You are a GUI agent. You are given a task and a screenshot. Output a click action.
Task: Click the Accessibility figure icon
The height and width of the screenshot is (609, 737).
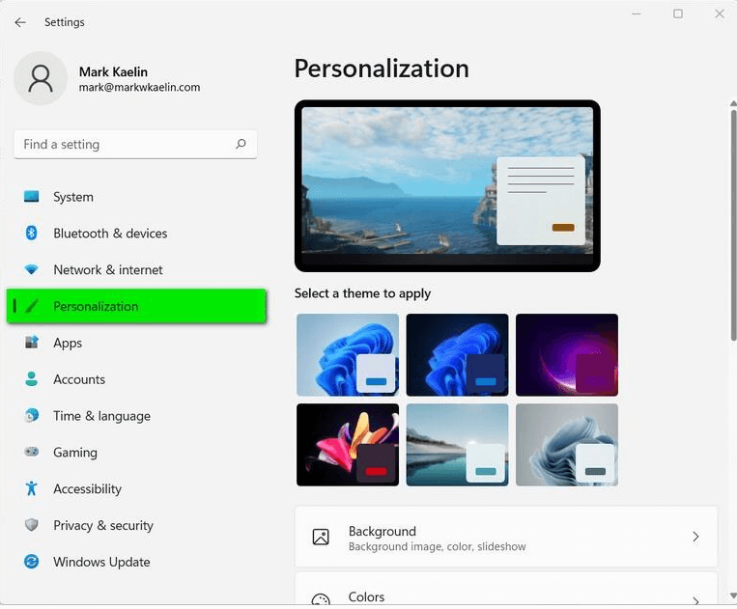pos(32,488)
